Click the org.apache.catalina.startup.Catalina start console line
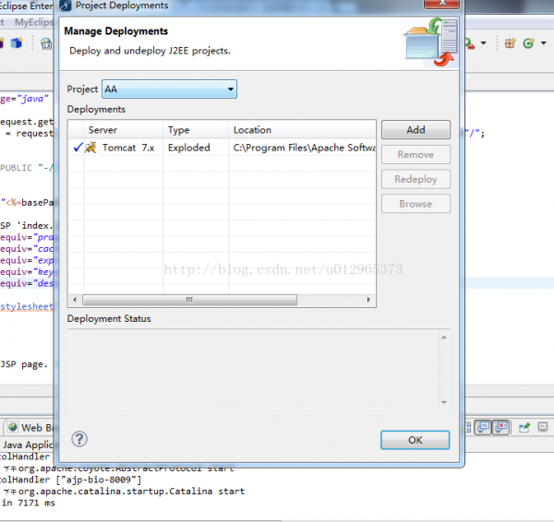 (x=124, y=492)
